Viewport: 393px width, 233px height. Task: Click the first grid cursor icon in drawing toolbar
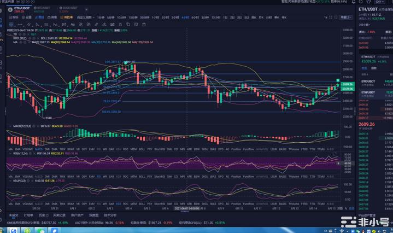(11, 25)
